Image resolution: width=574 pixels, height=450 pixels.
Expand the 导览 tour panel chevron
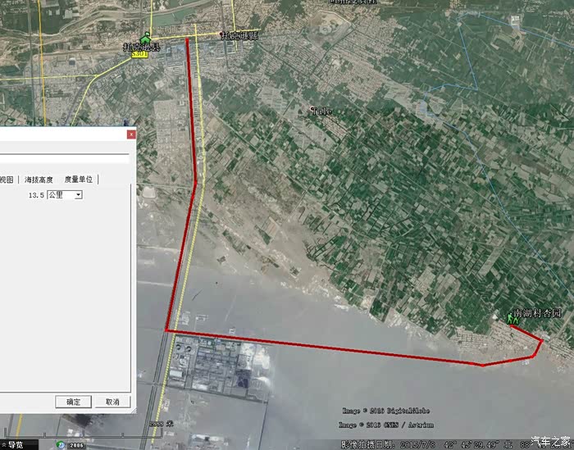click(x=3, y=445)
